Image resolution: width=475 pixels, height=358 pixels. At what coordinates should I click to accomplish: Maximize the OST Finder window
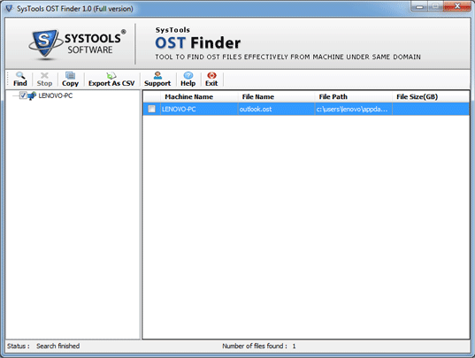[435, 6]
